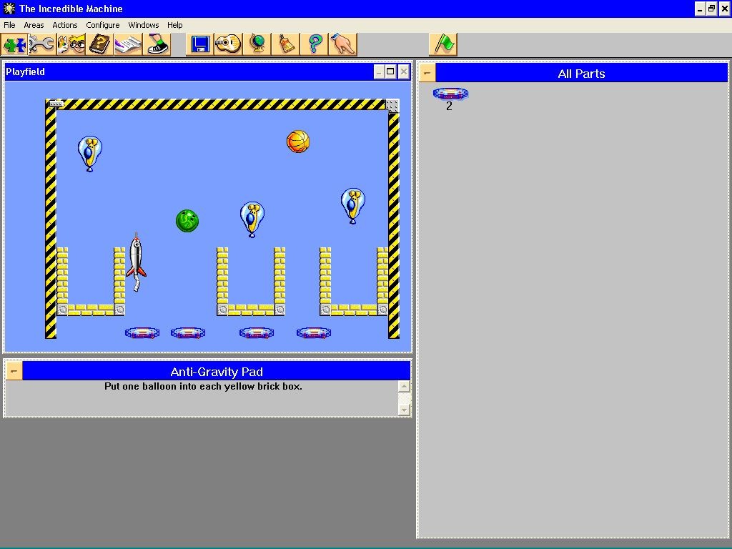The image size is (732, 549).
Task: Click the puzzle pieces toolbar icon
Action: [14, 45]
